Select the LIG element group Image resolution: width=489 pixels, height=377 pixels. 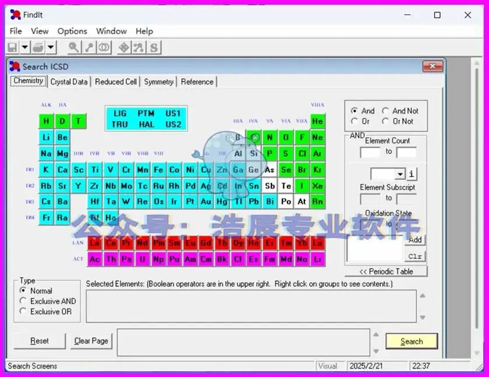(120, 113)
